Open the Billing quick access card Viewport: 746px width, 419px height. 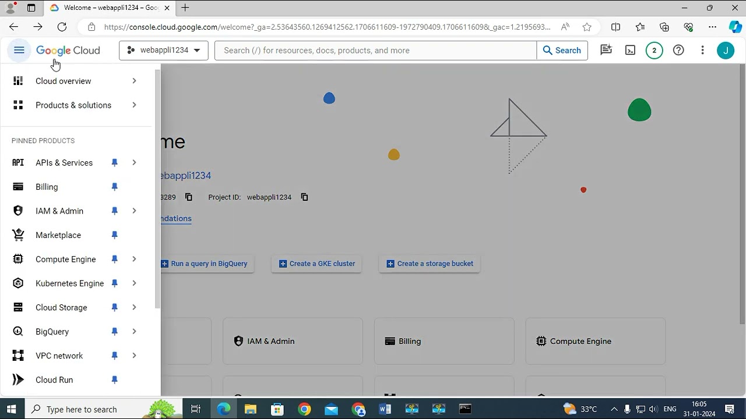click(x=444, y=341)
